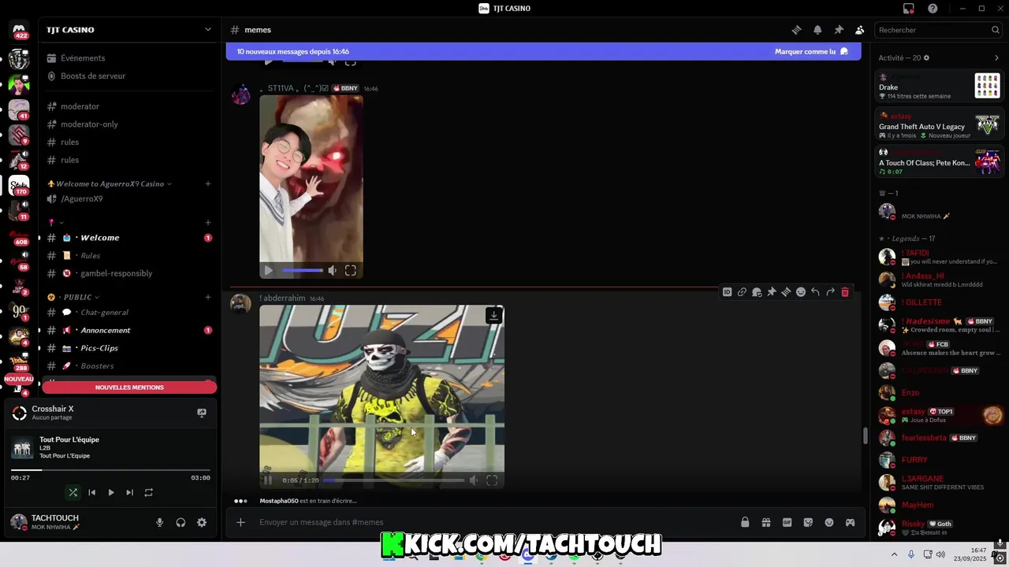Forward abderrahim's message
This screenshot has height=567, width=1009.
point(830,292)
